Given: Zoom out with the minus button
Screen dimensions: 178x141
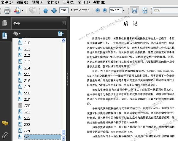Looking at the screenshot, I should [98, 10].
